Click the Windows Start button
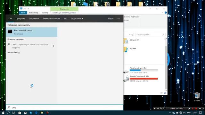This screenshot has width=205, height=115. (x=3, y=113)
